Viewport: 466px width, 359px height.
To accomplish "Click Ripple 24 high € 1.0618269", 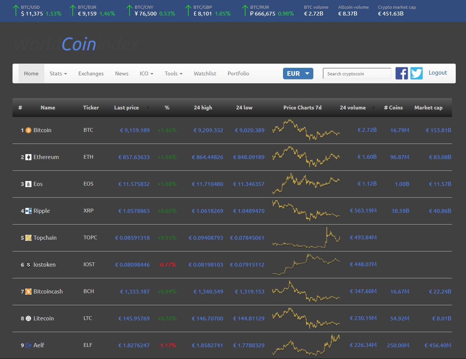I will point(207,211).
